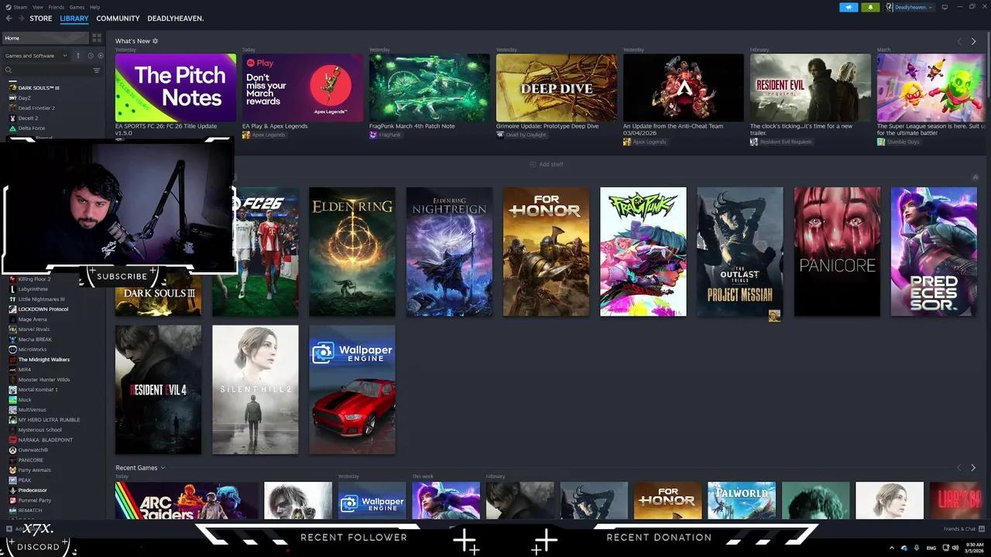The height and width of the screenshot is (557, 991).
Task: Open the Help menu
Action: coord(94,7)
